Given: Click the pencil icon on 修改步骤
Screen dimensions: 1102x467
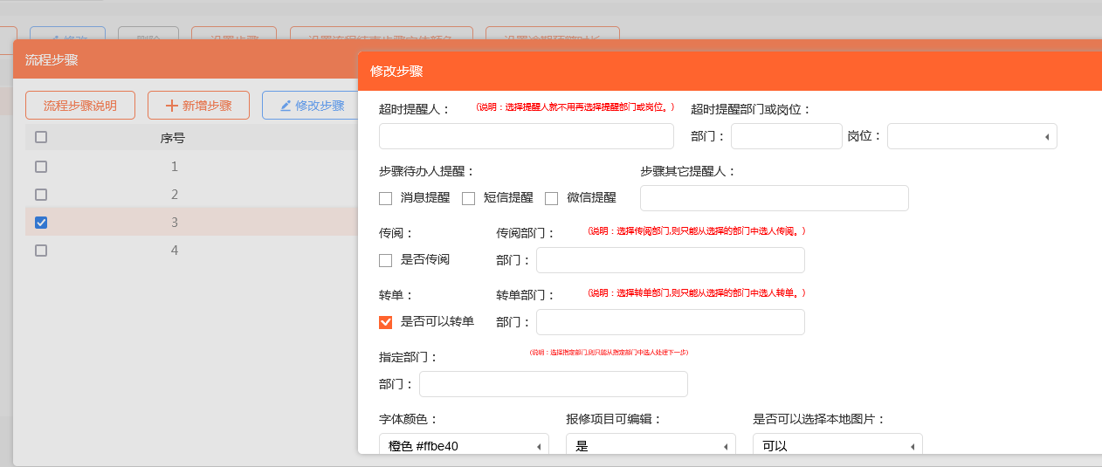Looking at the screenshot, I should (x=286, y=106).
